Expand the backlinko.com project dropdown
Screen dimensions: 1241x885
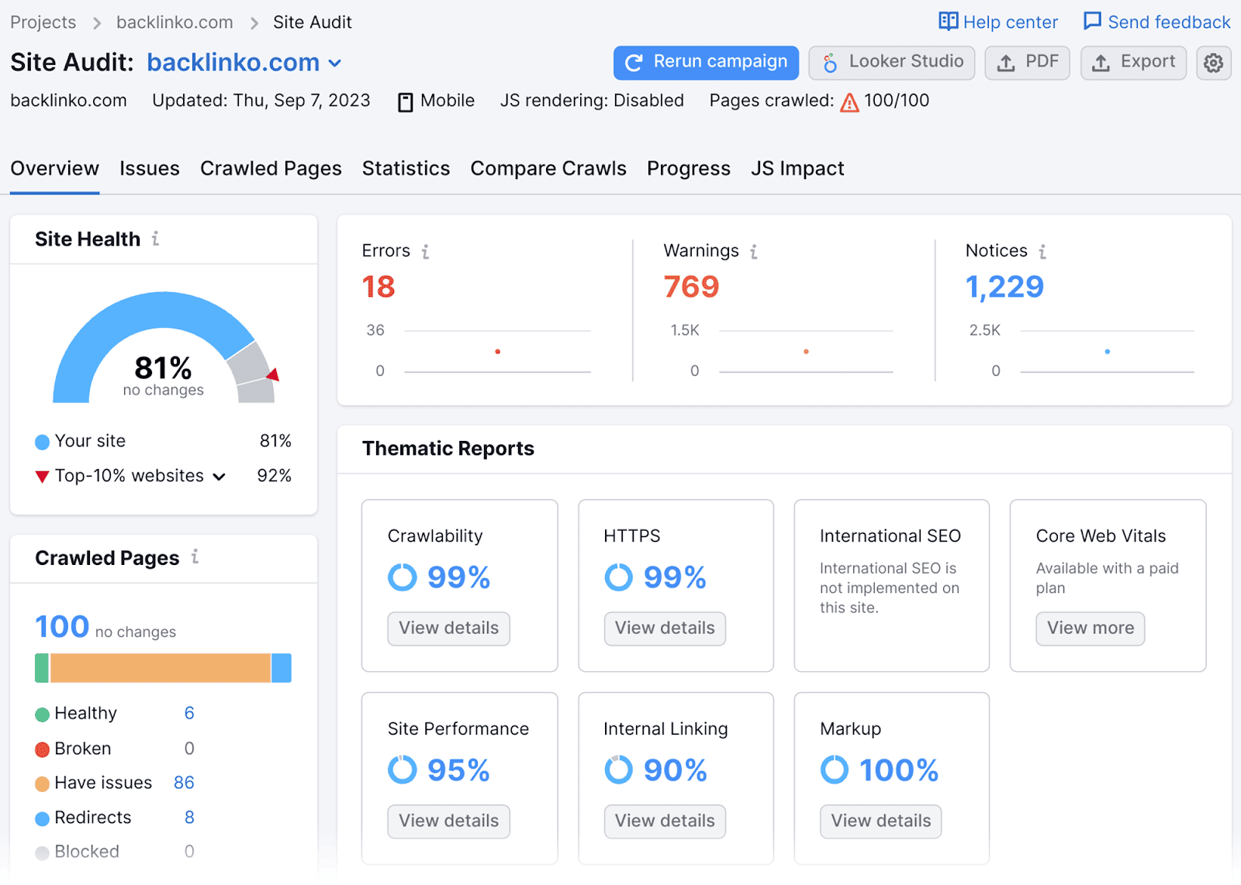click(334, 64)
